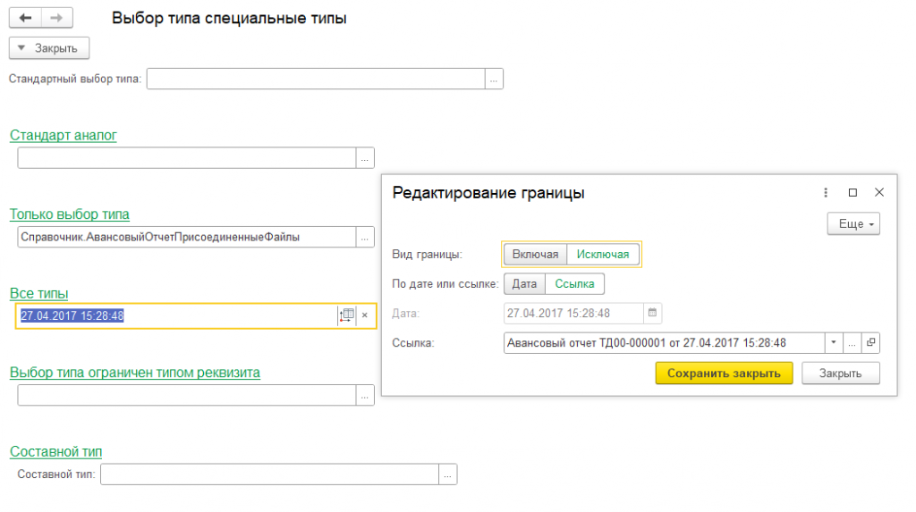Click the Составной тип input field

pyautogui.click(x=269, y=474)
